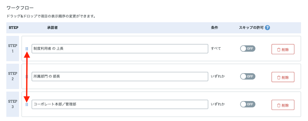This screenshot has height=121, width=308.
Task: Turn on the OFF switch in STEP 3
Action: (248, 104)
